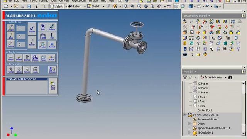
Task: Click the Redraw button in the piping panel
Action: click(52, 27)
